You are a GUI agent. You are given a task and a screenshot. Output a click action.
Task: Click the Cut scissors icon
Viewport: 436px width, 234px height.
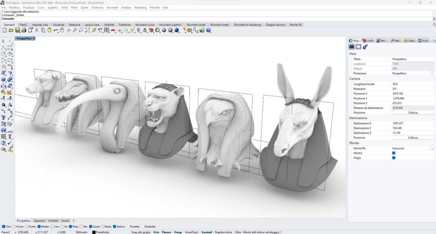coord(37,30)
